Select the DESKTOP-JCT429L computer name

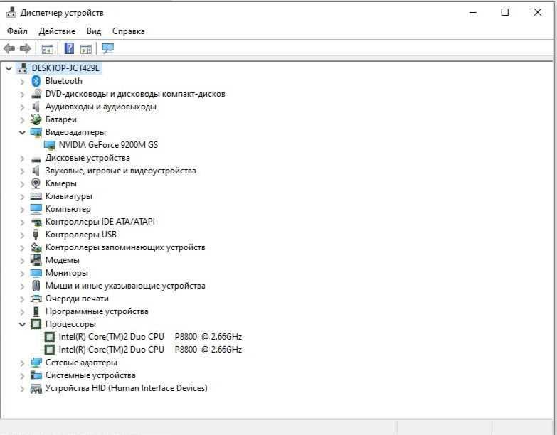coord(65,68)
